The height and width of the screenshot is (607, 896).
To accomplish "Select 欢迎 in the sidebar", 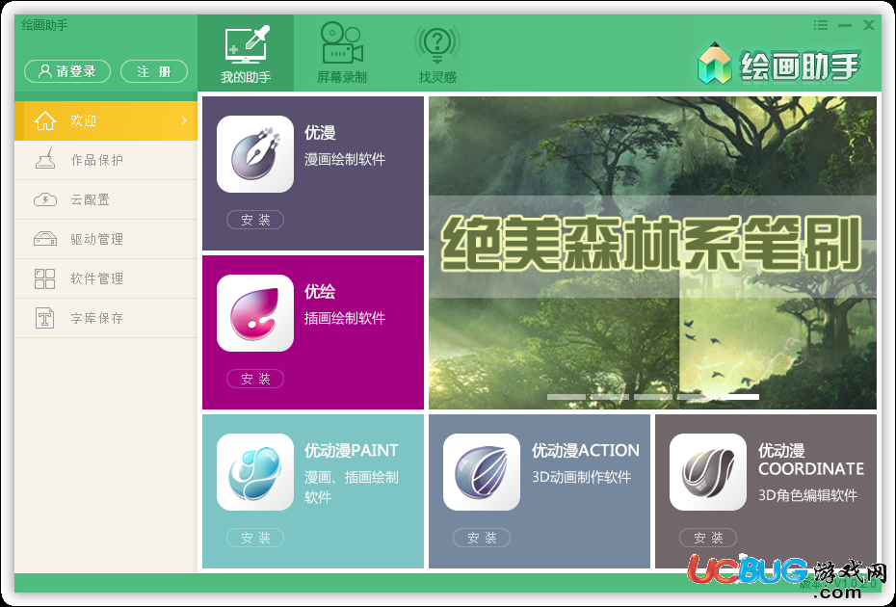I will tap(106, 120).
